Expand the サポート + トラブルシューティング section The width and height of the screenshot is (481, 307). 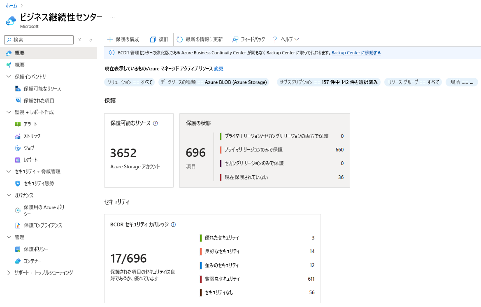9,273
